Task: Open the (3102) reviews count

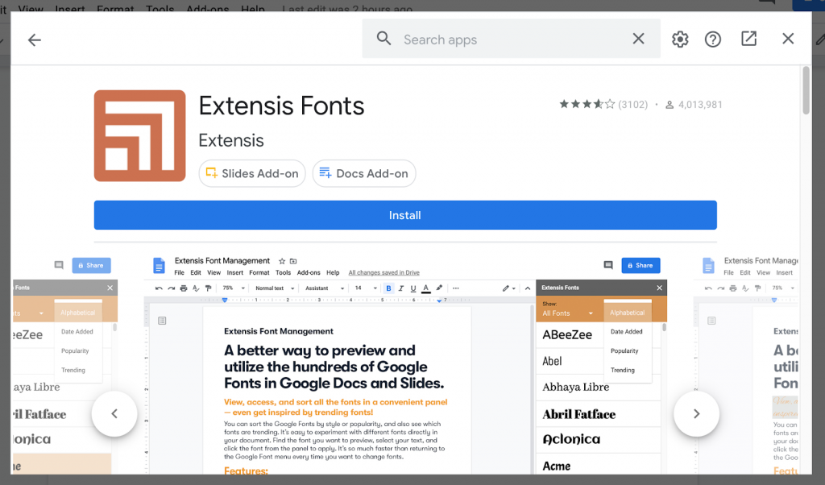Action: (x=633, y=105)
